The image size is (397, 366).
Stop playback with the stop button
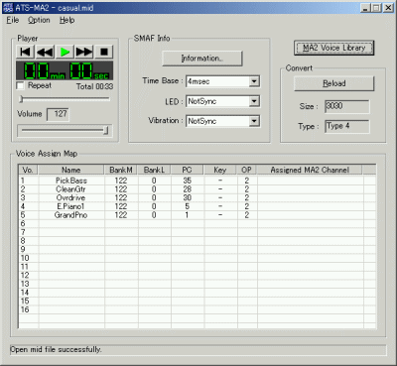pos(104,52)
